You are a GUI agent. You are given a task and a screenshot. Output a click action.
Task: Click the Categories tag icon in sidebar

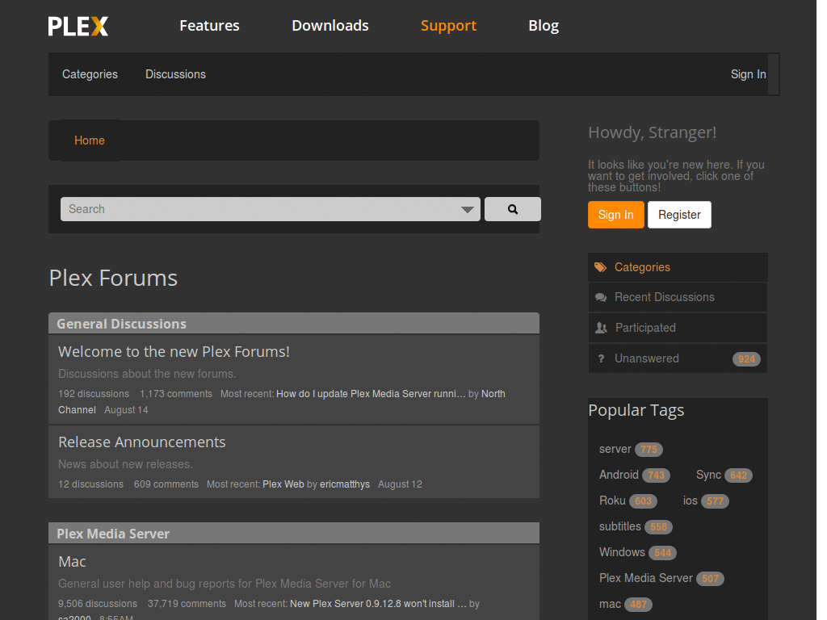[x=600, y=267]
